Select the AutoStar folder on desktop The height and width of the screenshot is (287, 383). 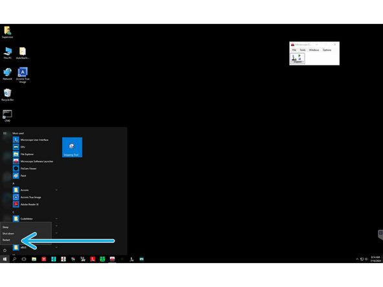(x=23, y=53)
